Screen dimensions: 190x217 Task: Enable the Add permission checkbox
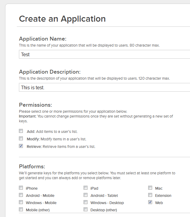pos(21,131)
